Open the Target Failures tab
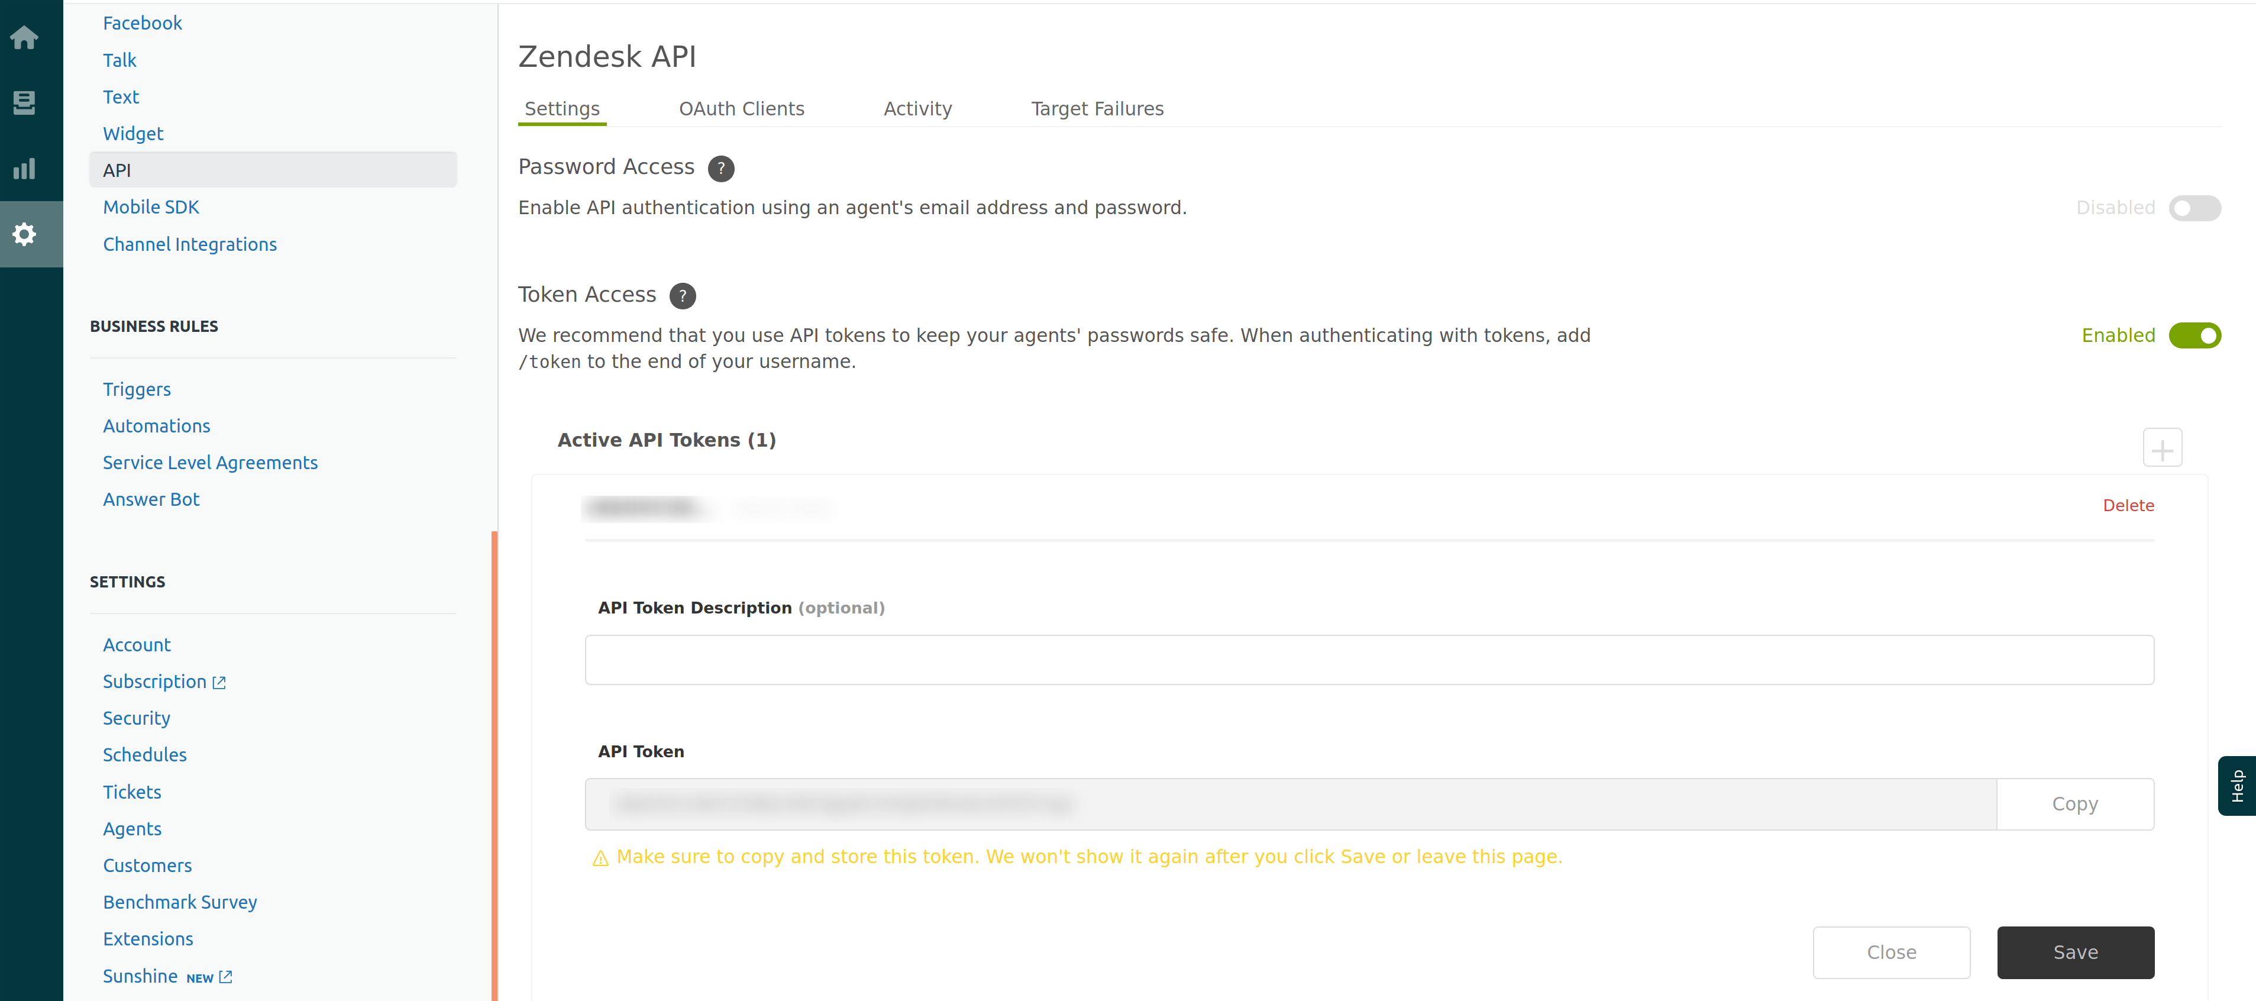 point(1097,109)
